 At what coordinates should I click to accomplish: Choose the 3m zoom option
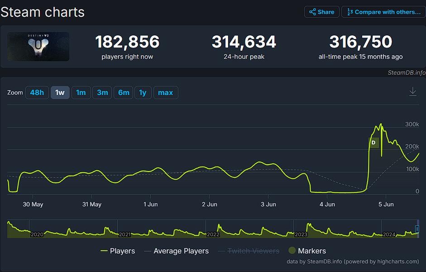coord(102,93)
